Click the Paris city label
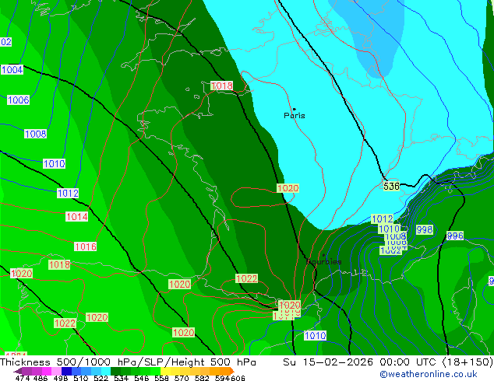Image resolution: width=494 pixels, height=381 pixels. 295,115
